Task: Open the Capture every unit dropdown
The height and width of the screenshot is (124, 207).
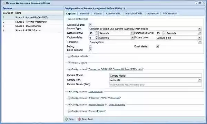Action: [132, 33]
